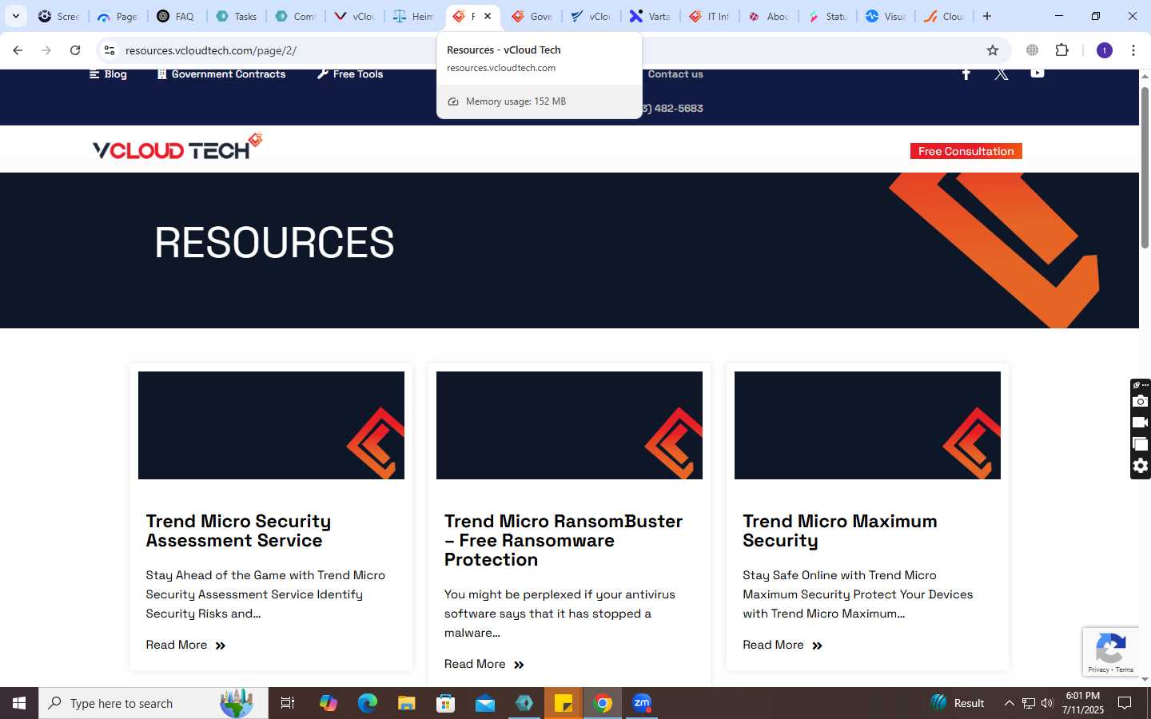This screenshot has width=1151, height=719.
Task: Open vCloud Tech YouTube icon
Action: 1037,73
